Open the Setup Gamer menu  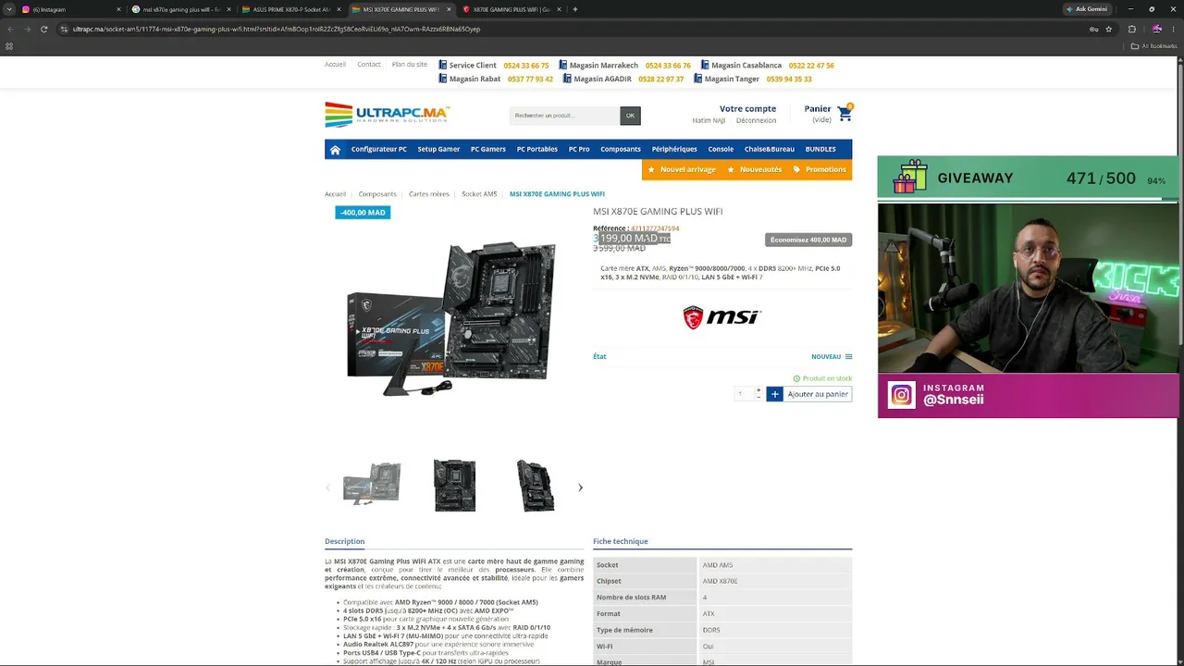pyautogui.click(x=438, y=149)
